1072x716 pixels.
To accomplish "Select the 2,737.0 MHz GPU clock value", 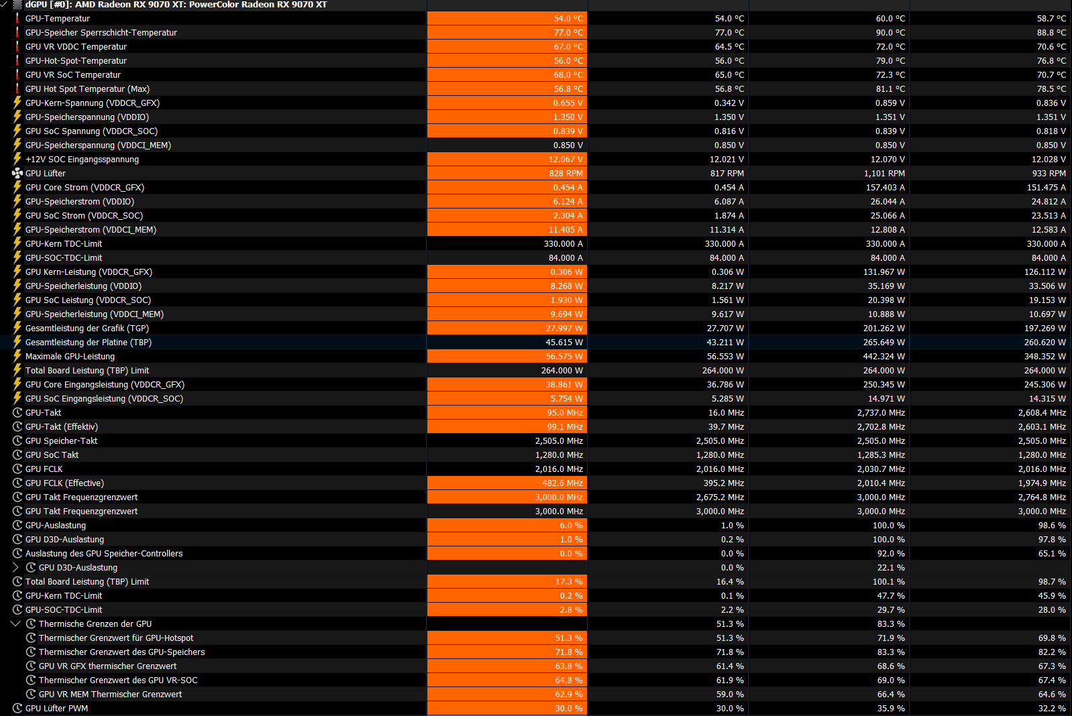I will click(x=881, y=412).
